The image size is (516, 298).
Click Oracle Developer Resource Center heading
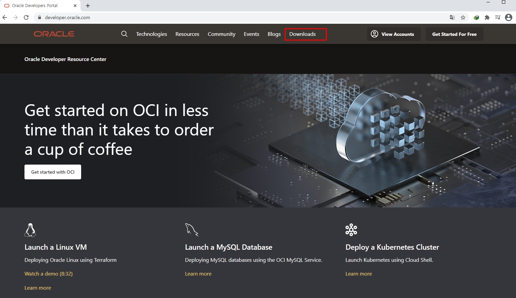(65, 59)
